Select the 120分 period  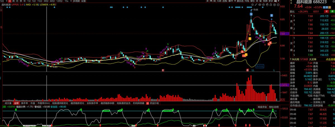coord(59,1)
